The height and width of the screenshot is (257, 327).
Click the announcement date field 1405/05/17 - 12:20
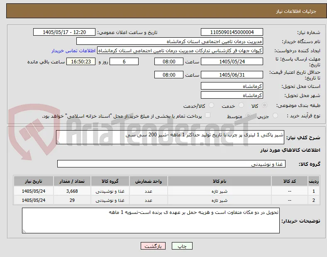[x=64, y=32]
